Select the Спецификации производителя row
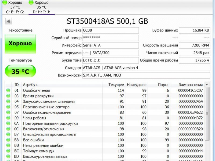Image resolution: width=215 pixels, height=161 pixels. (x=105, y=134)
